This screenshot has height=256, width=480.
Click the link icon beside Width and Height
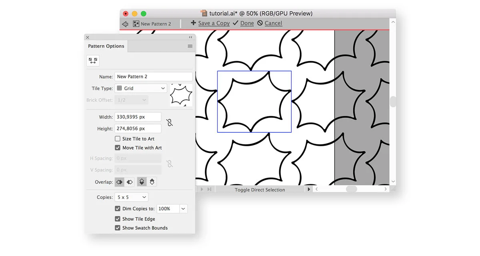pyautogui.click(x=170, y=122)
